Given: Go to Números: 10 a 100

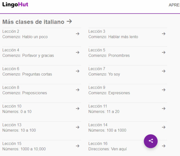Looking at the screenshot, I should (19, 130).
